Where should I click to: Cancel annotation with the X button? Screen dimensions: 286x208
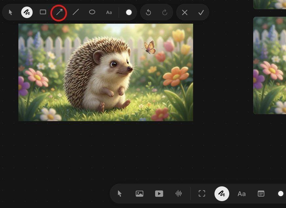185,12
